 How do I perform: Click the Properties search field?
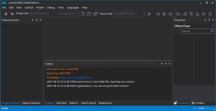(195, 31)
